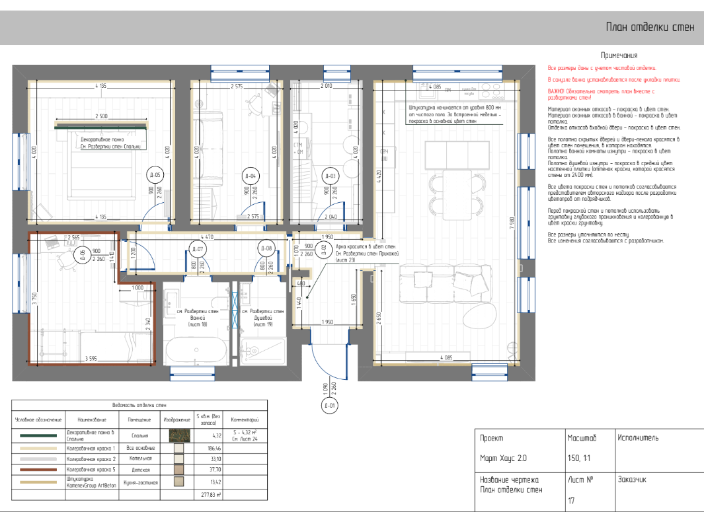Select the 'Помещение' column header
This screenshot has height=512, width=704.
(x=139, y=420)
